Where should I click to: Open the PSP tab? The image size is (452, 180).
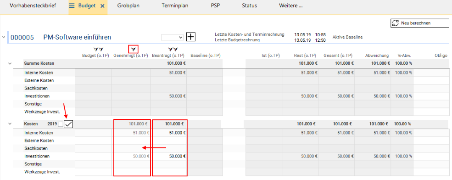215,6
